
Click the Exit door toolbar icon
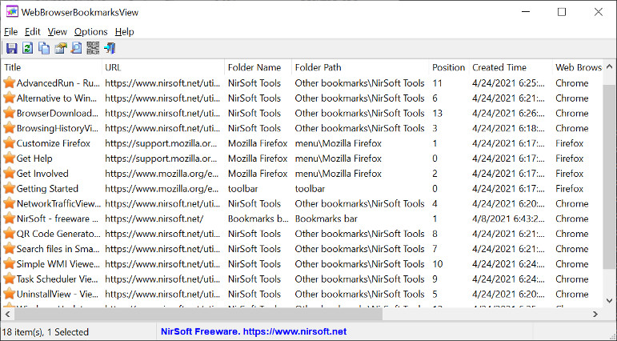(110, 49)
